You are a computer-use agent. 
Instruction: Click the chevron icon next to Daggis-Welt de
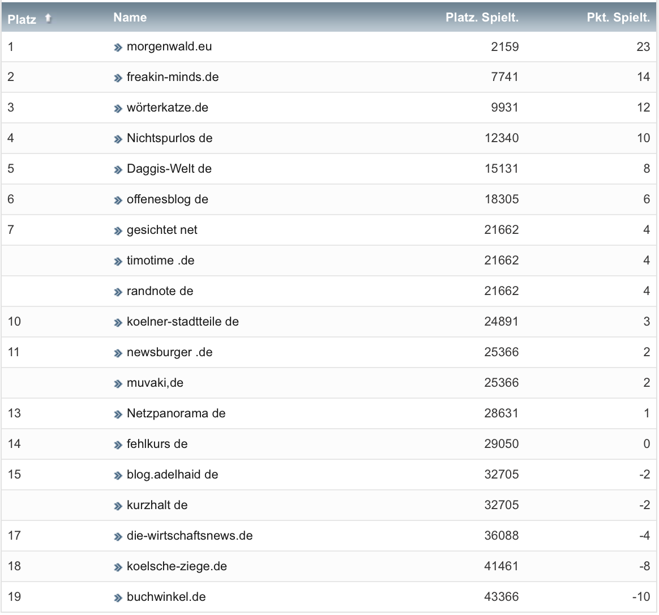pos(118,170)
